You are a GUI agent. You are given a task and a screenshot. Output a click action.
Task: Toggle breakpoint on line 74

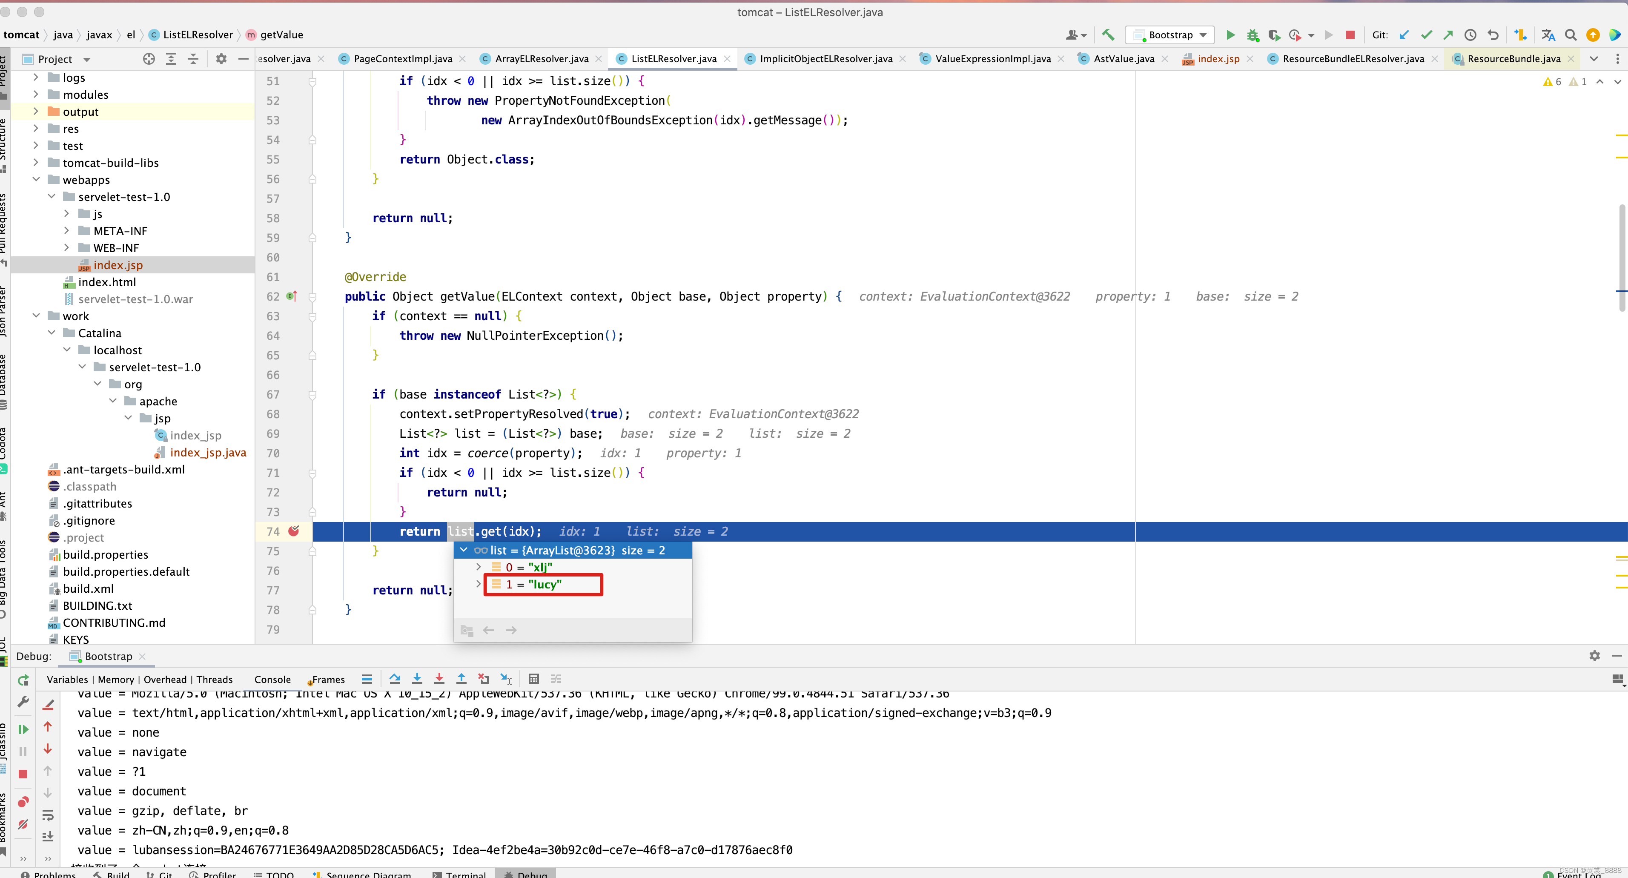pyautogui.click(x=294, y=531)
